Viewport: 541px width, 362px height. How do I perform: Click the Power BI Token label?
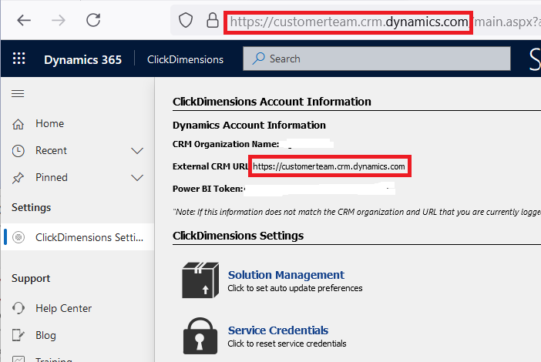click(x=208, y=189)
